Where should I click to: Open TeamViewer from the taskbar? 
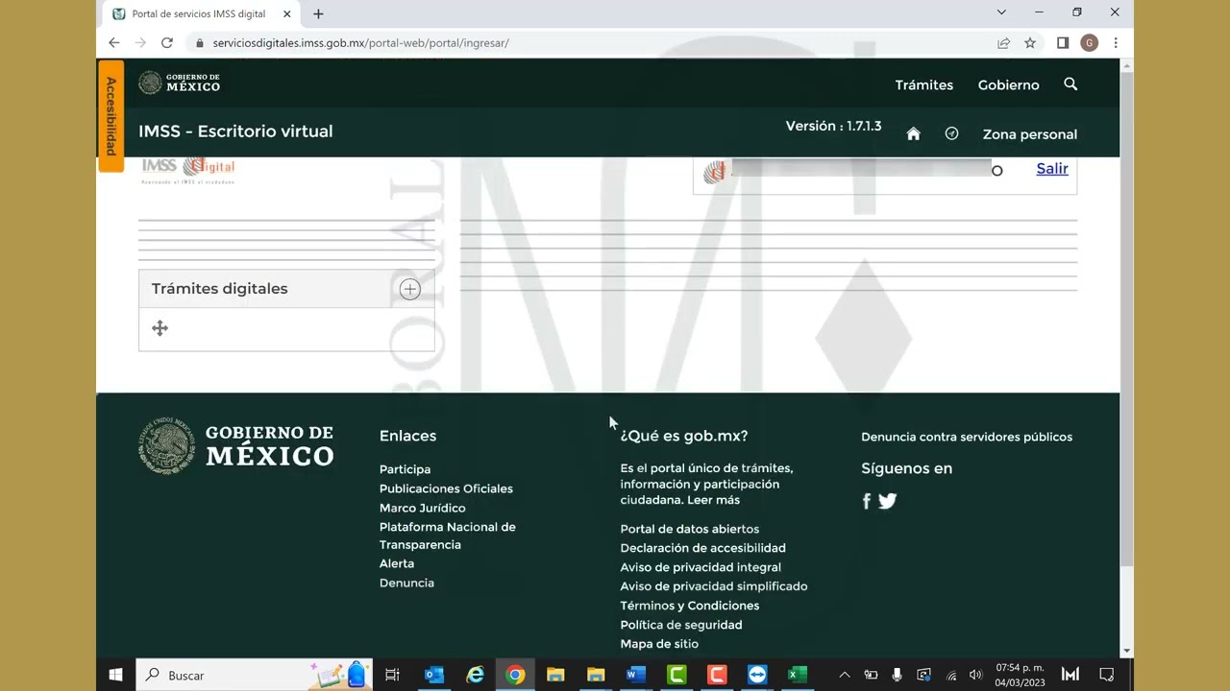[x=757, y=675]
